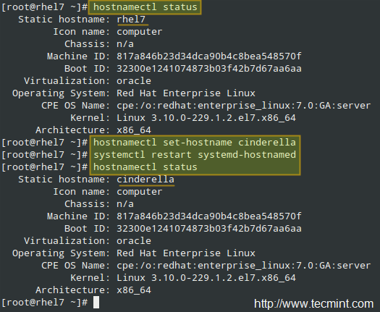Click the second Chassis n/a value
The height and width of the screenshot is (312, 380).
[x=125, y=204]
